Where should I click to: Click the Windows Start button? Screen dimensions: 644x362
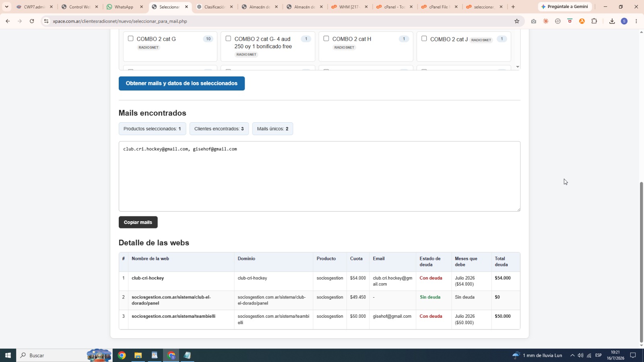[8, 355]
